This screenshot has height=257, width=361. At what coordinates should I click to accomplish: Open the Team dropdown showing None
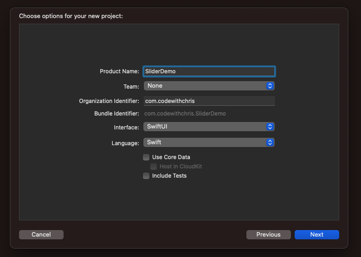click(x=209, y=86)
